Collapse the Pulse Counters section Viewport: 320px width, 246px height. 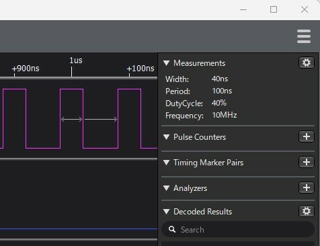click(167, 137)
